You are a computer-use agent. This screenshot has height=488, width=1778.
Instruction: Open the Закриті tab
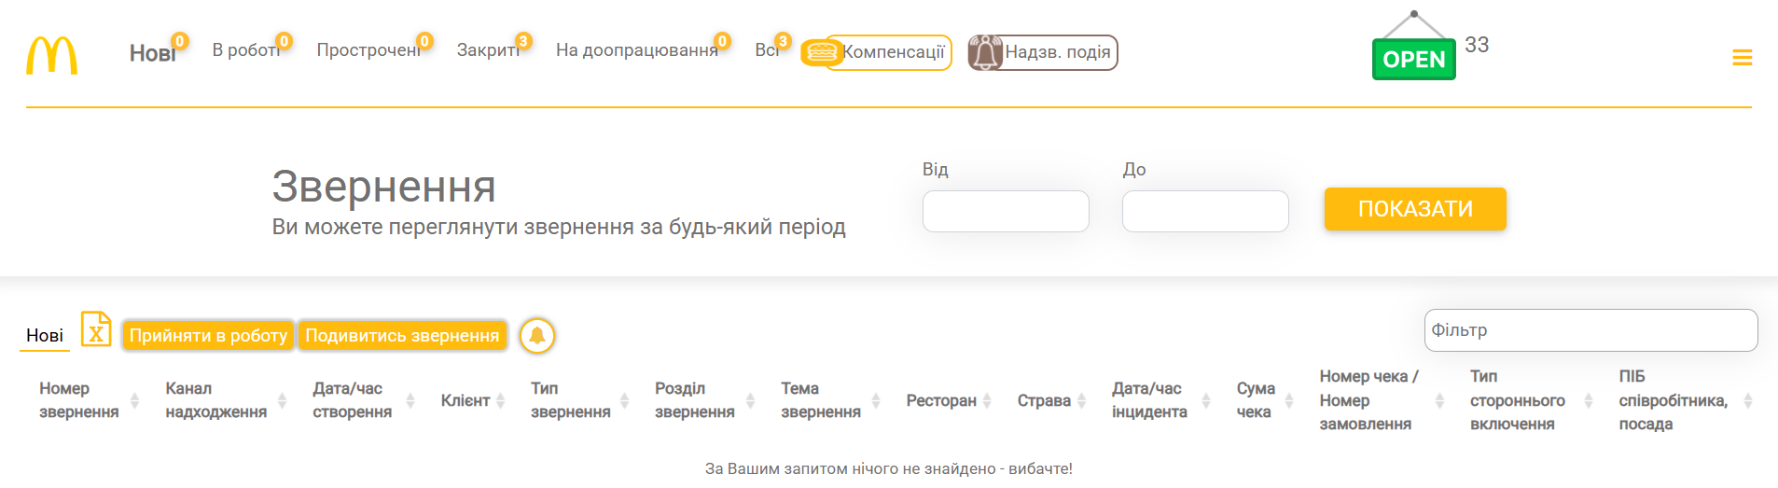coord(488,50)
